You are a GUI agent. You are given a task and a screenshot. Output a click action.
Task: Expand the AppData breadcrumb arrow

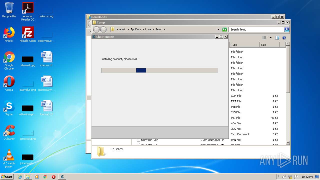tap(143, 29)
